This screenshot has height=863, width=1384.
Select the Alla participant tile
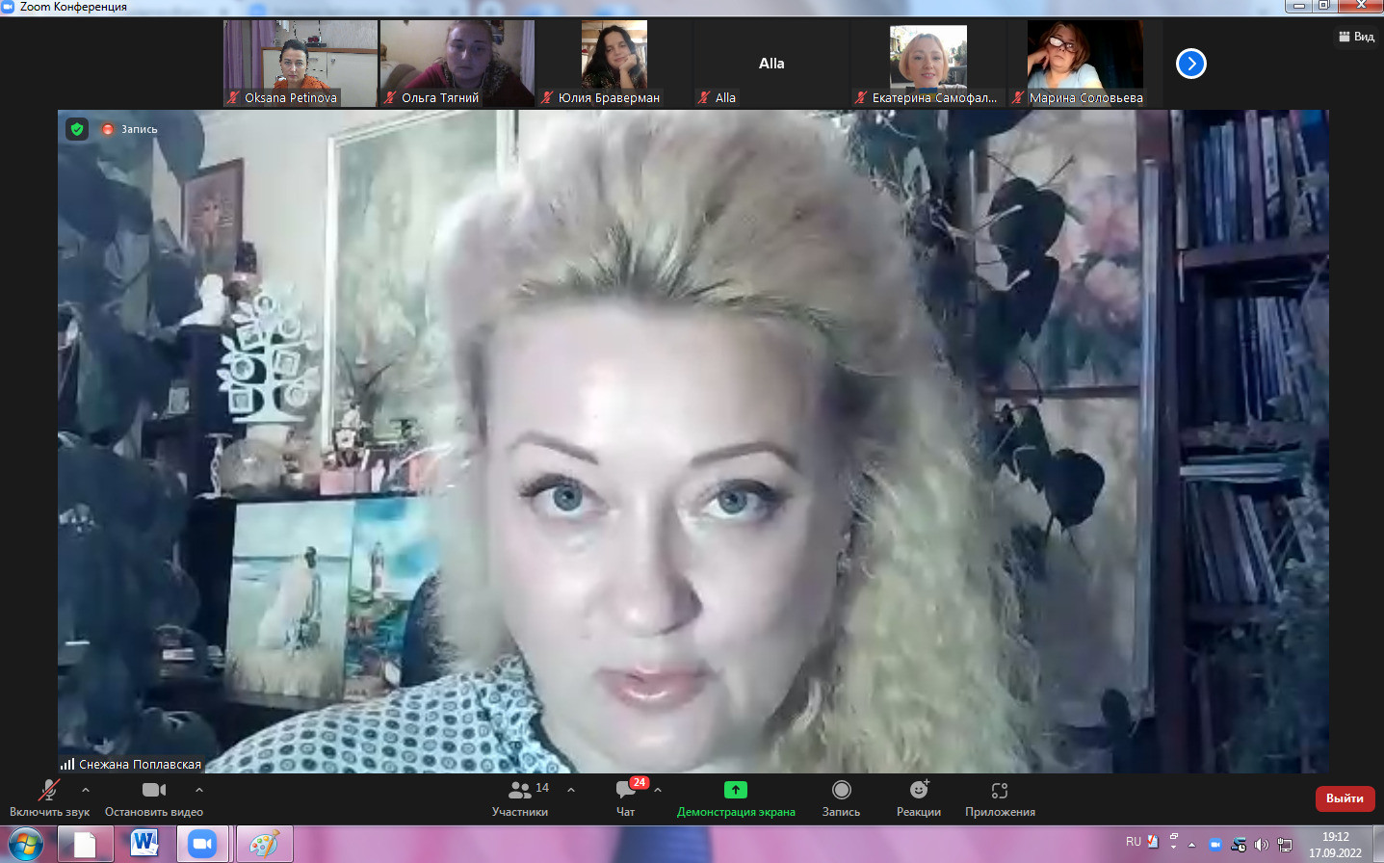tap(771, 64)
